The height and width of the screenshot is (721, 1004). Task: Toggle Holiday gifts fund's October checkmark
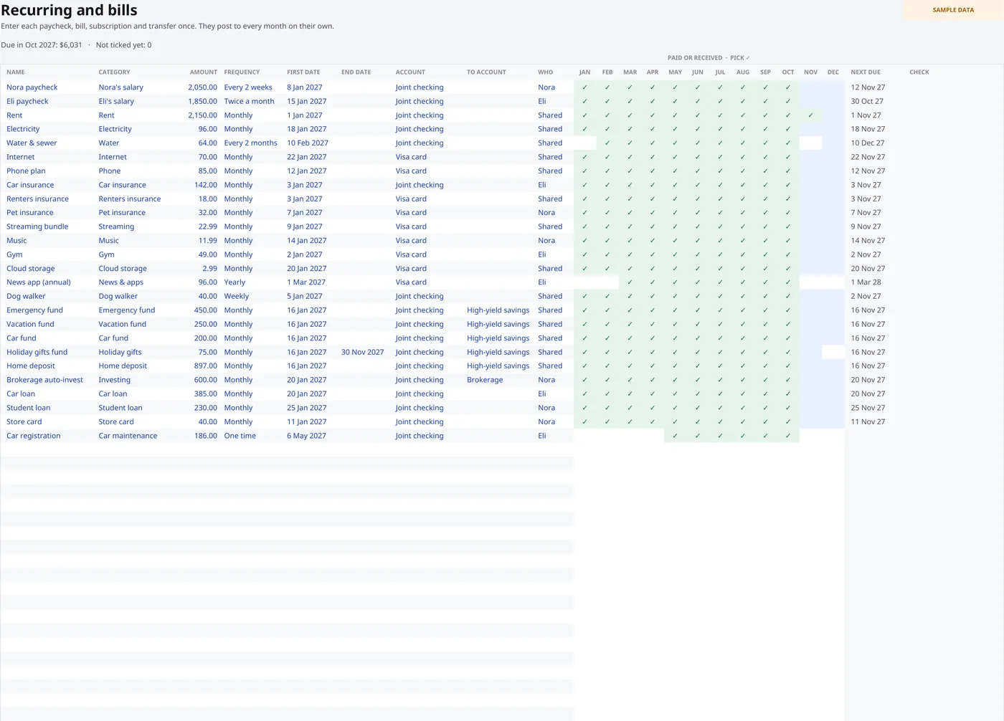pyautogui.click(x=787, y=352)
